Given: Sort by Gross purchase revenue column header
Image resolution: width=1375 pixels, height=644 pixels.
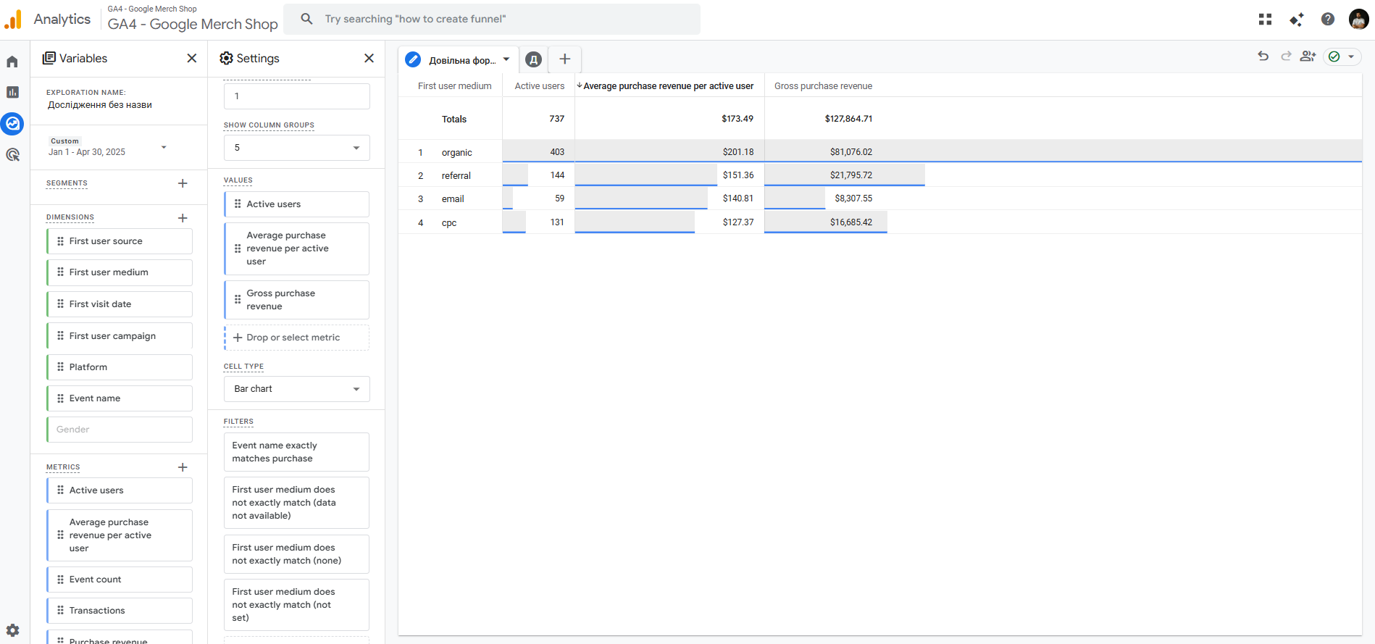Looking at the screenshot, I should [823, 86].
